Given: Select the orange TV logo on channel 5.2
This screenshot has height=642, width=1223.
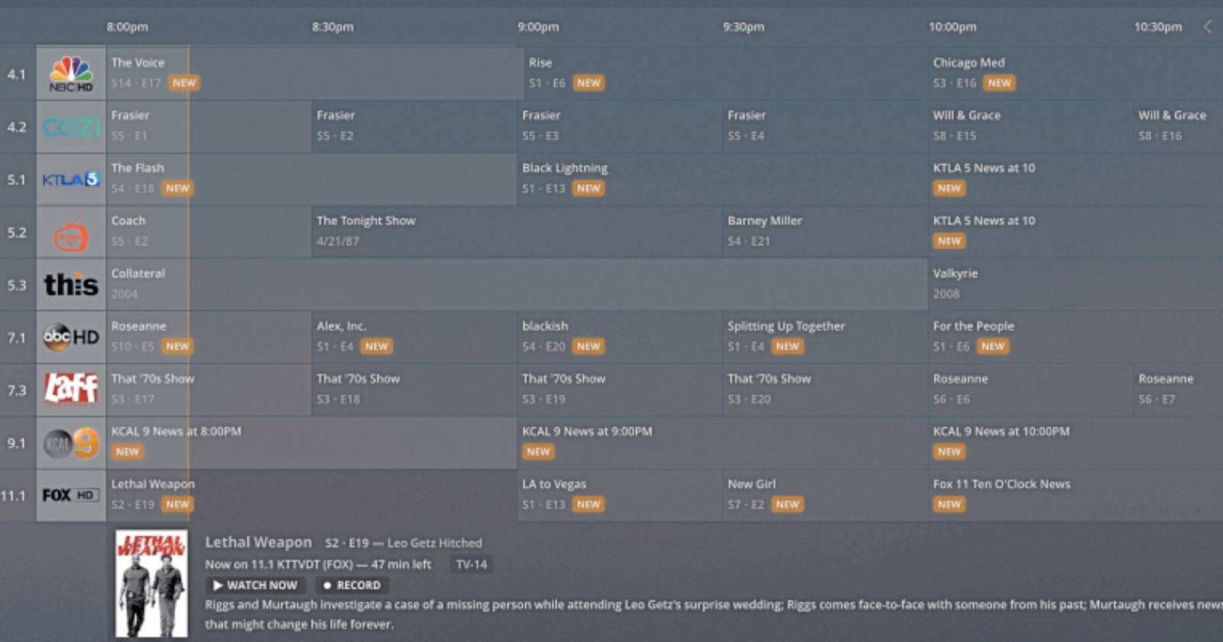Looking at the screenshot, I should pos(71,232).
